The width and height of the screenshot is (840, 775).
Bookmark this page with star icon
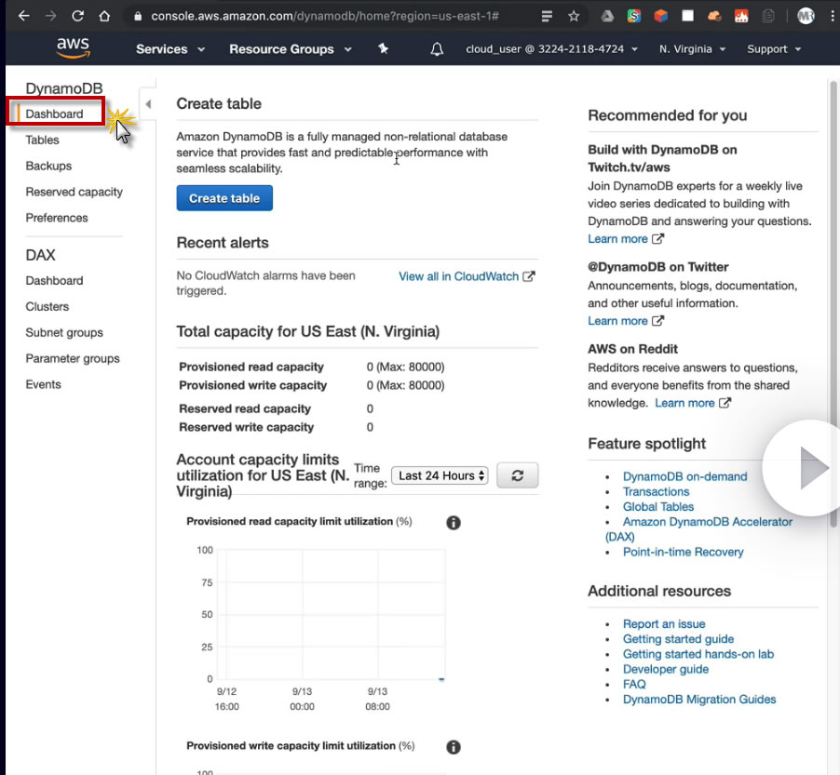tap(574, 16)
